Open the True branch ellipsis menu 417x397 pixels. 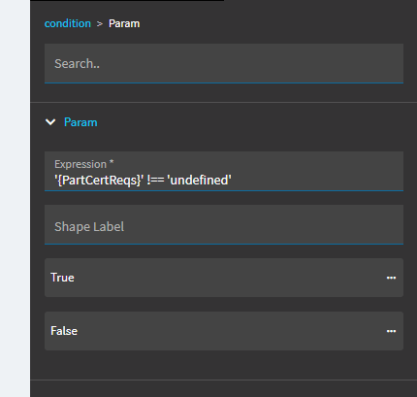point(391,278)
